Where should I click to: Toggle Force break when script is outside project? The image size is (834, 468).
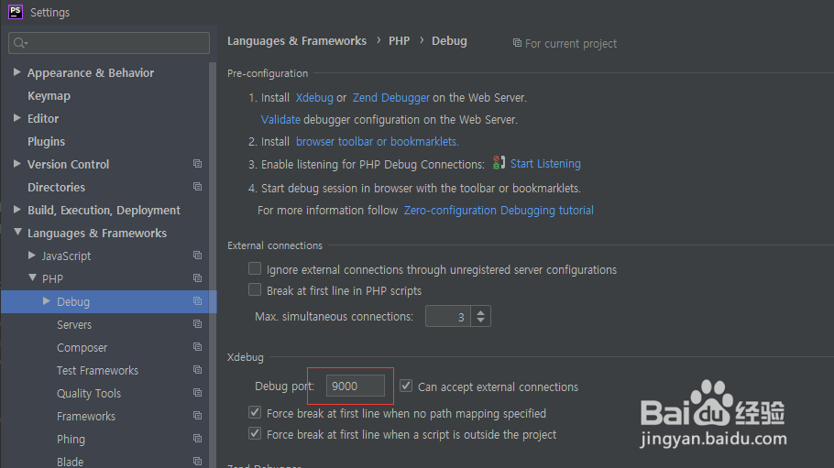click(255, 433)
